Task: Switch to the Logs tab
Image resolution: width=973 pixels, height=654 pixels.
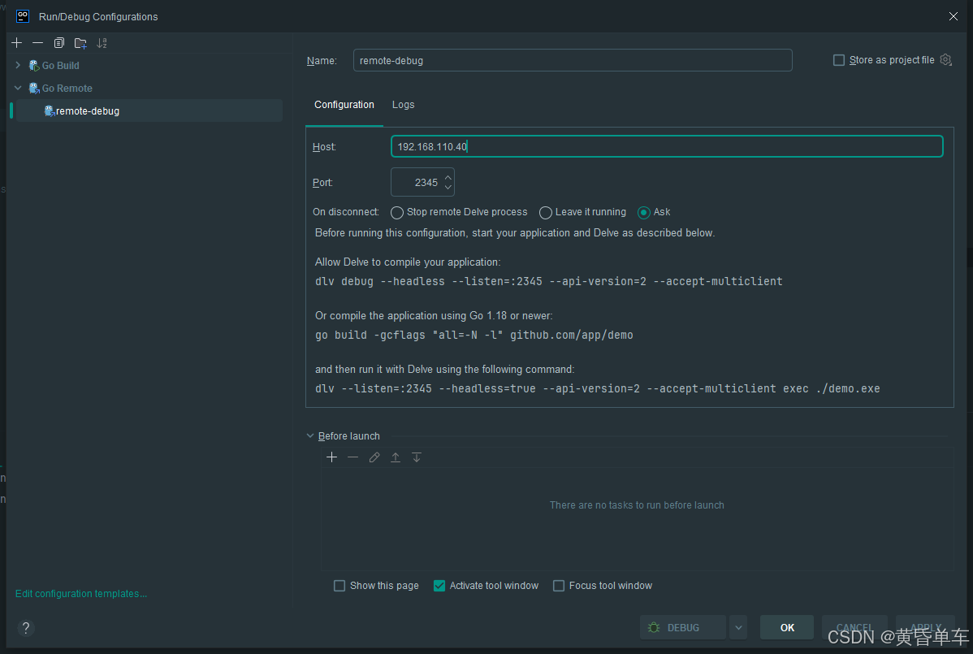Action: tap(403, 105)
